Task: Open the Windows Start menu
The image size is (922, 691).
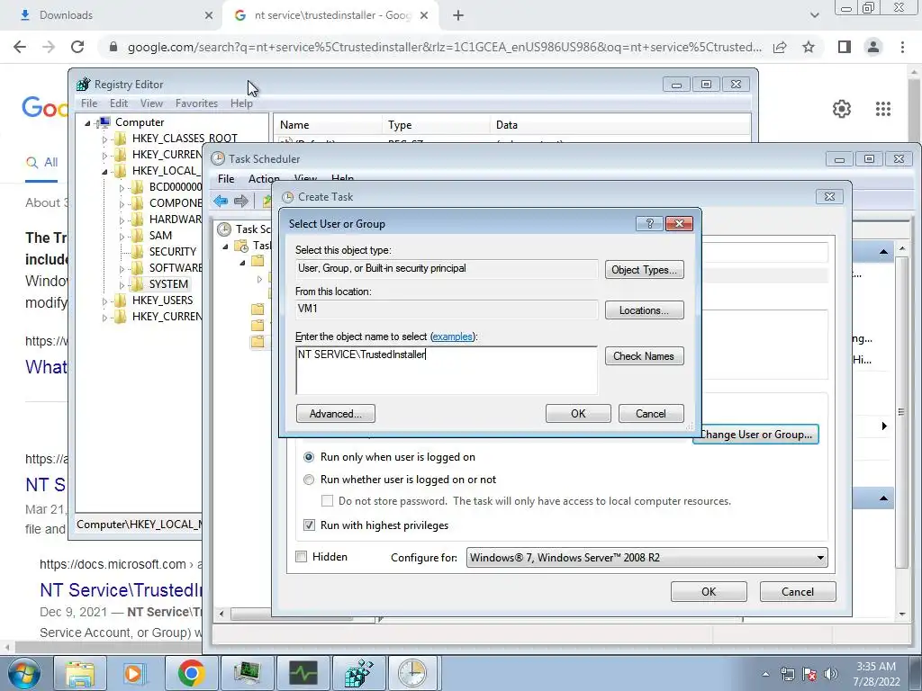Action: (x=24, y=673)
